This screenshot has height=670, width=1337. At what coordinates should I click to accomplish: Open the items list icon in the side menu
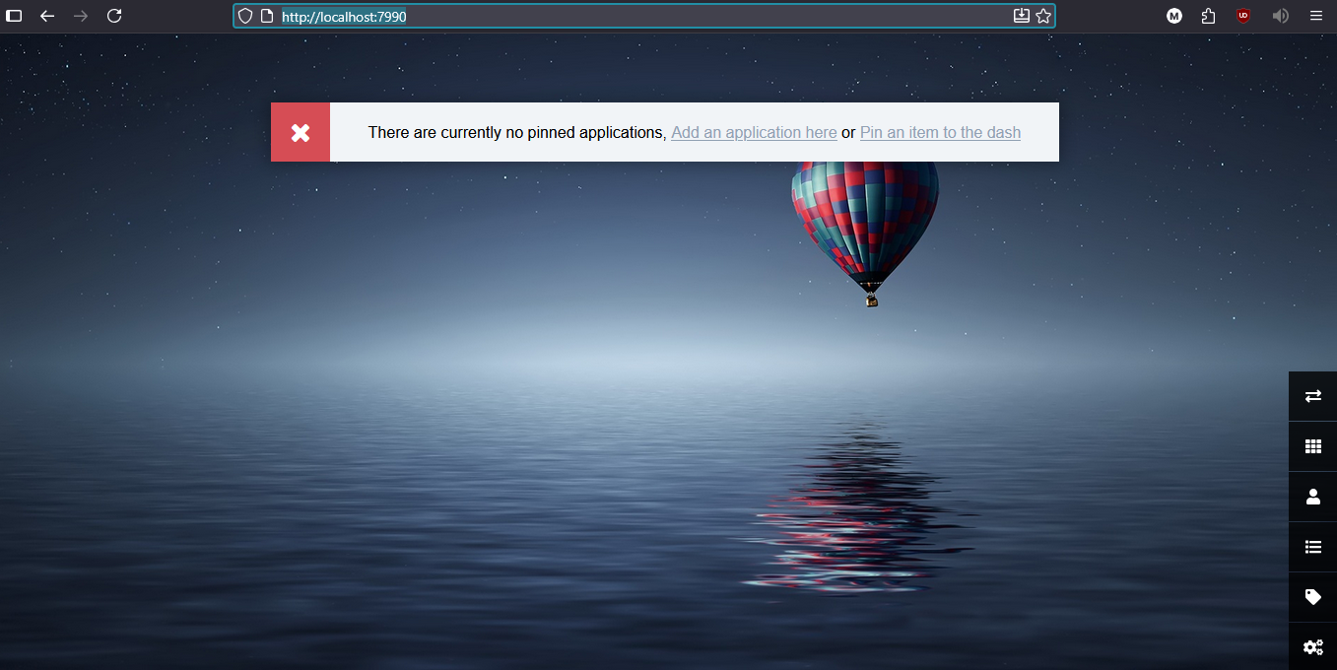pos(1312,547)
